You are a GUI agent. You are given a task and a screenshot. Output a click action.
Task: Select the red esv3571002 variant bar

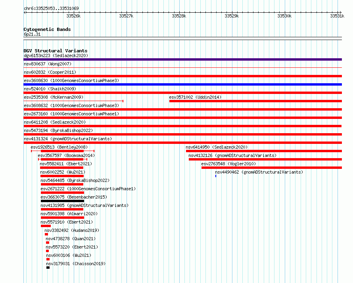point(255,101)
